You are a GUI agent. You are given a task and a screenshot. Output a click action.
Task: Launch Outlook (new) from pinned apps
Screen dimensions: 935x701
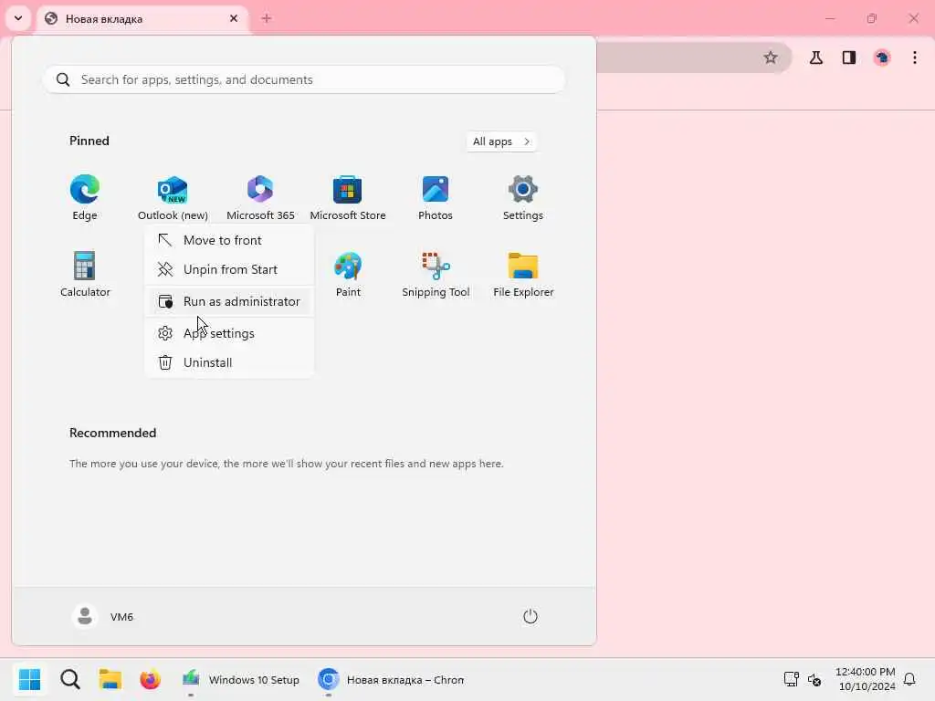pos(173,198)
